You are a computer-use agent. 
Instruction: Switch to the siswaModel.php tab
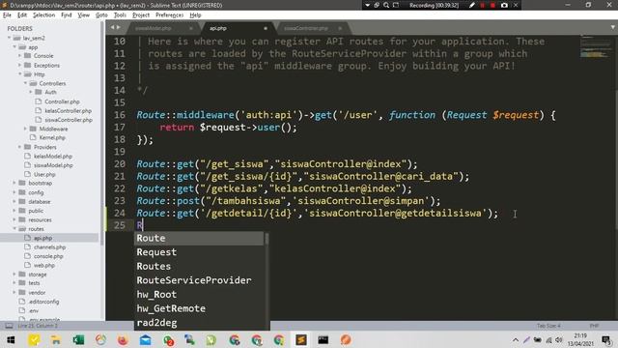click(x=153, y=28)
